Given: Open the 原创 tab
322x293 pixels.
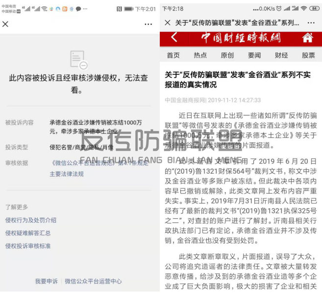Looking at the screenshot, I should click(x=227, y=55).
